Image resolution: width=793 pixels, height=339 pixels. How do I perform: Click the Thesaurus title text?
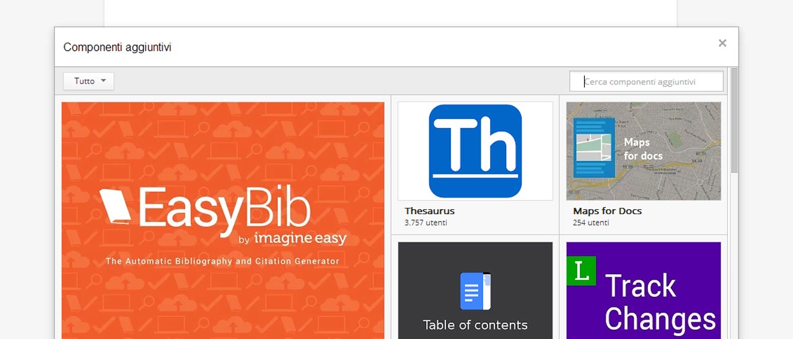(x=429, y=211)
